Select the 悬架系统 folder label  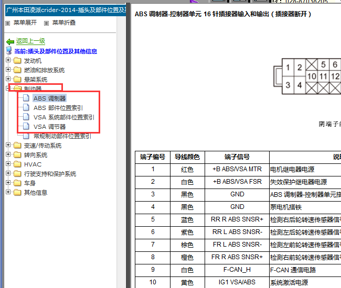[36, 80]
